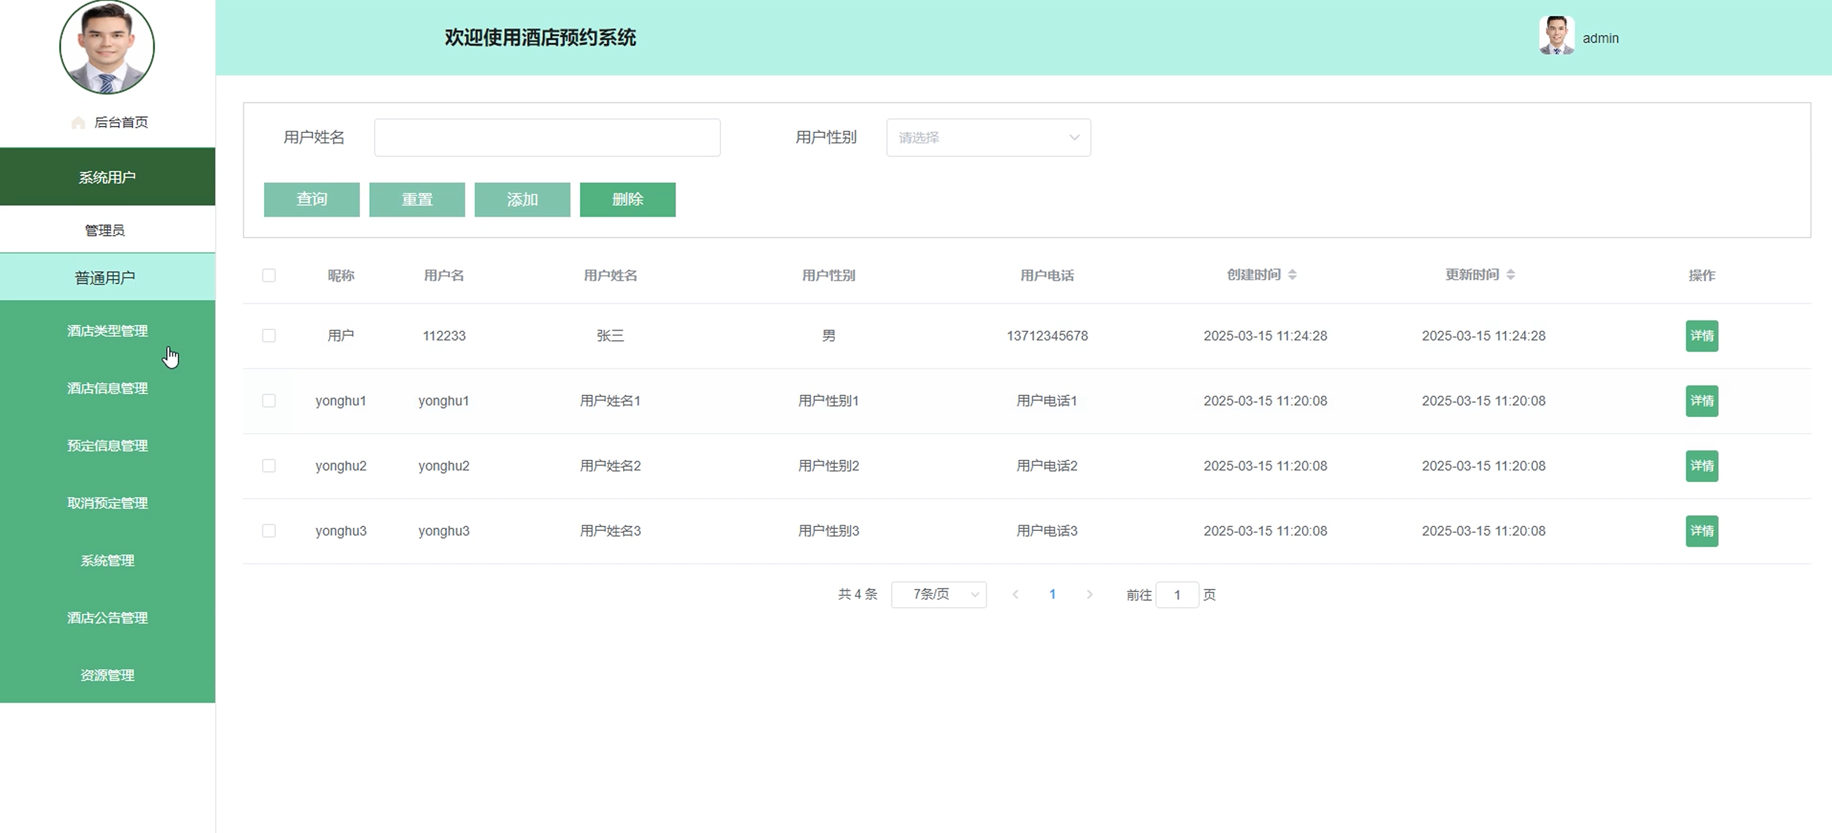Open 酒店类型管理 menu item
The image size is (1832, 833).
click(x=108, y=331)
